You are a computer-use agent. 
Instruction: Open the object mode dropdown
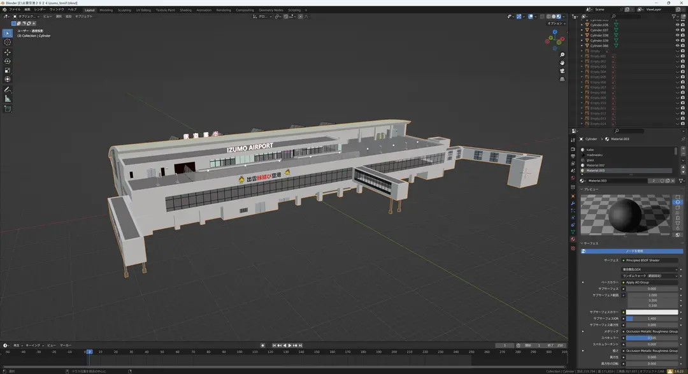coord(26,16)
